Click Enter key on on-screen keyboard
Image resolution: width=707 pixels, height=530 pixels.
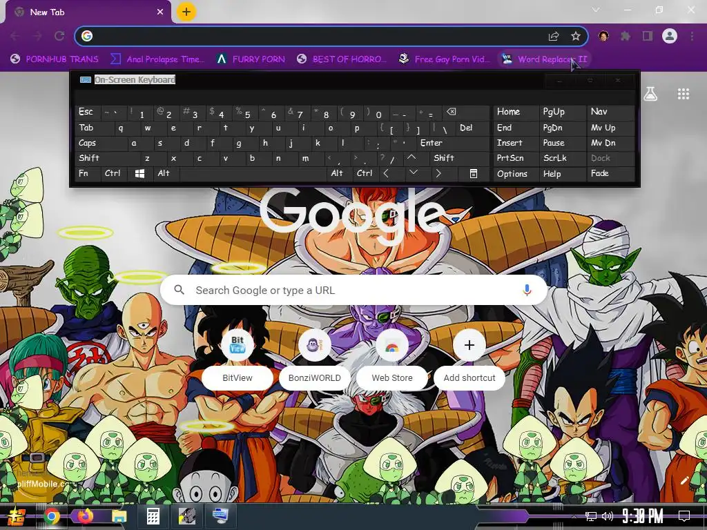point(452,143)
